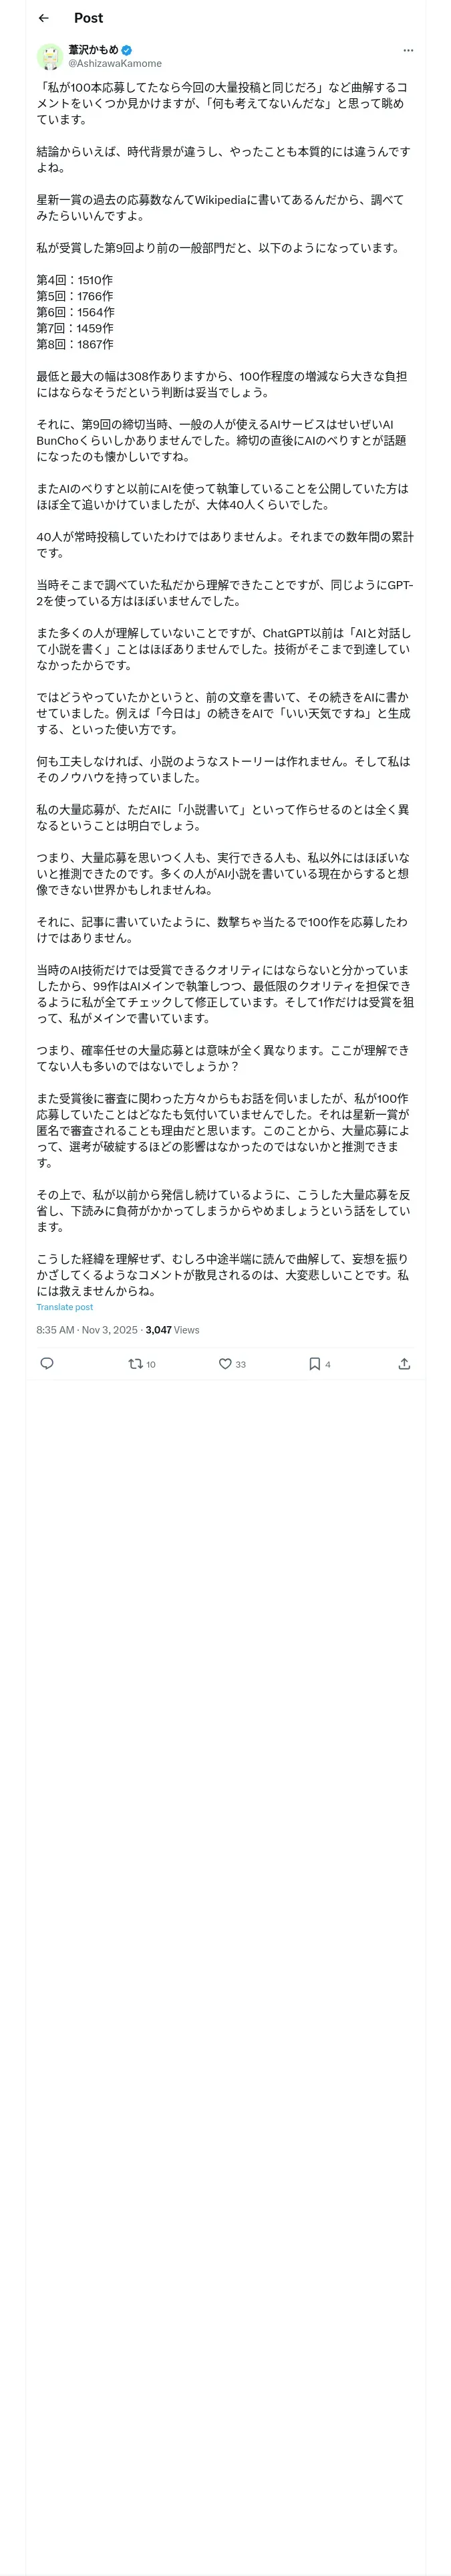Toggle the like heart icon

point(225,1363)
